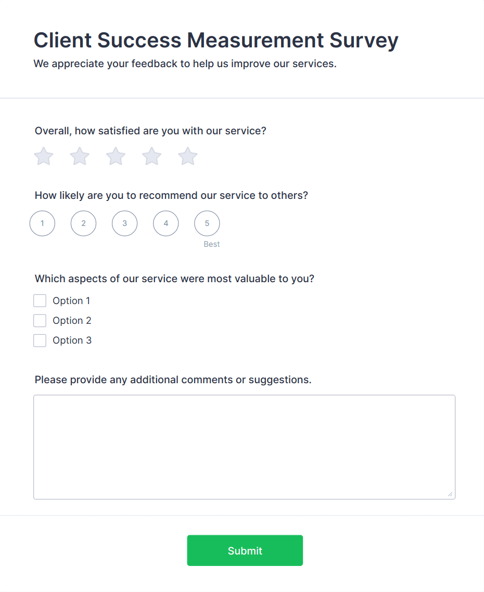Choose rating circle 3 for recommendation
484x592 pixels.
(x=124, y=223)
